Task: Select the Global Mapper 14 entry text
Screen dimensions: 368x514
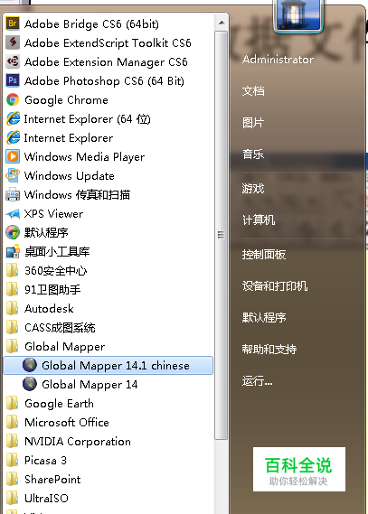Action: point(90,385)
